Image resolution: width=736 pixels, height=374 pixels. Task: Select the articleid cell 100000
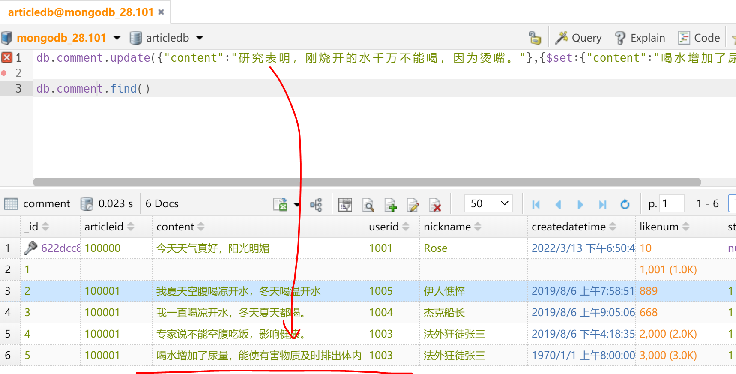(117, 248)
